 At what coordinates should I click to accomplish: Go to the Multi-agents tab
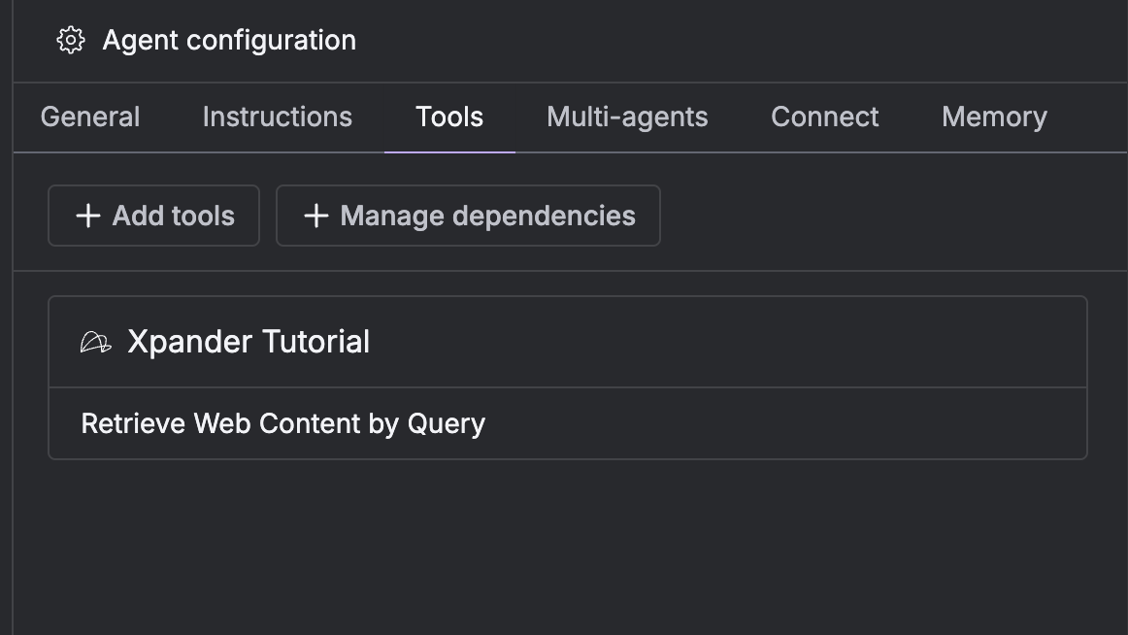627,117
